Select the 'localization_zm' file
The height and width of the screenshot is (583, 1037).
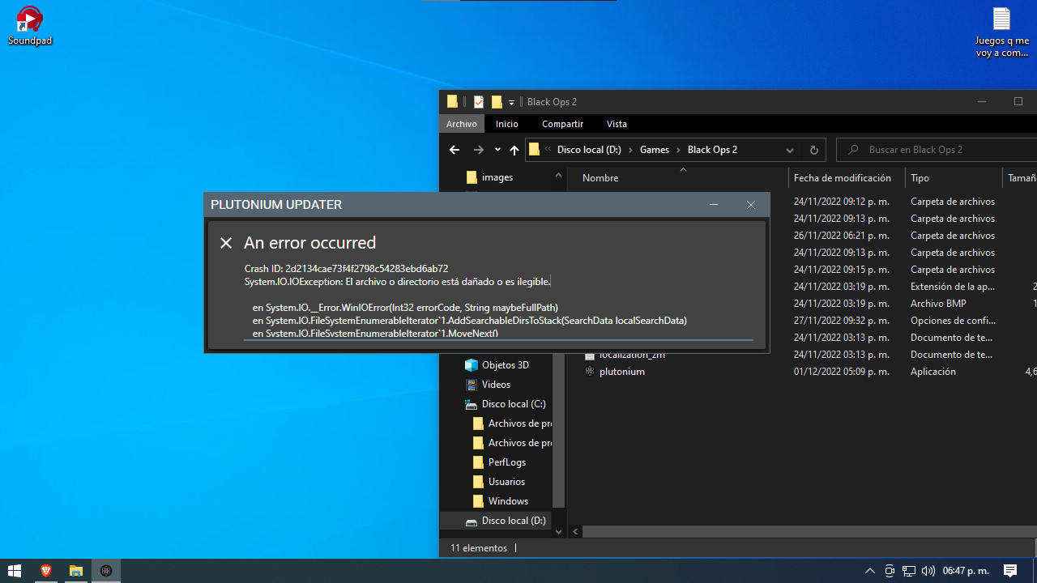[x=632, y=355]
